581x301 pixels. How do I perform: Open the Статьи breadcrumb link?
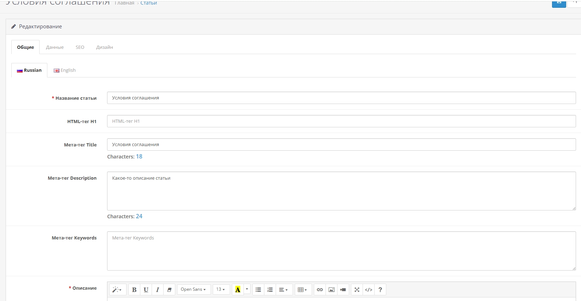point(148,3)
